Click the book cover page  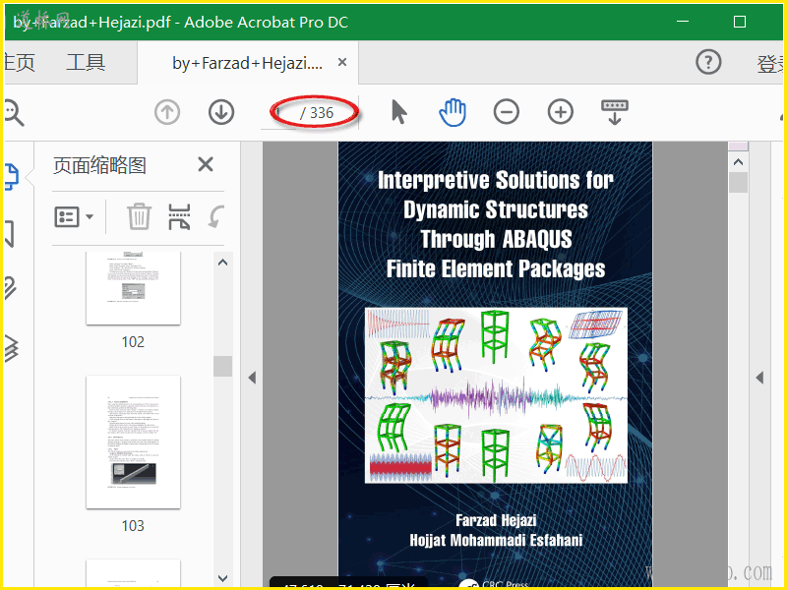tap(496, 365)
